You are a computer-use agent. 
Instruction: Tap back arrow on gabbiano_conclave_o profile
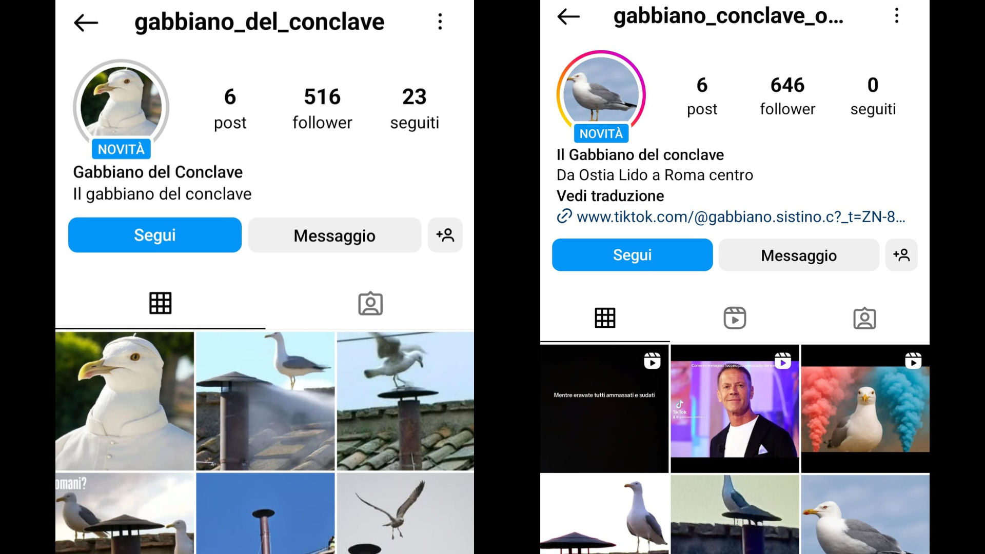(x=568, y=16)
